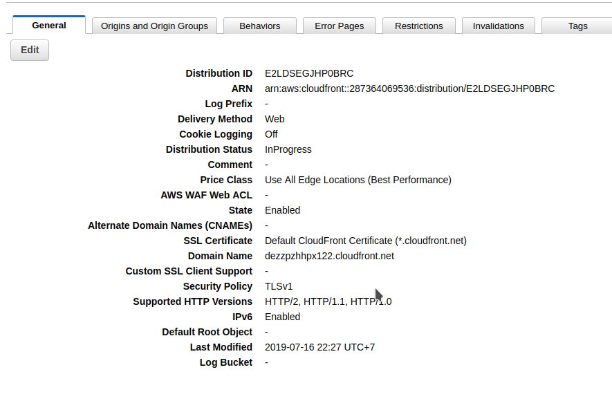Screen dimensions: 612x401
Task: Click the Web delivery method value
Action: tap(275, 119)
